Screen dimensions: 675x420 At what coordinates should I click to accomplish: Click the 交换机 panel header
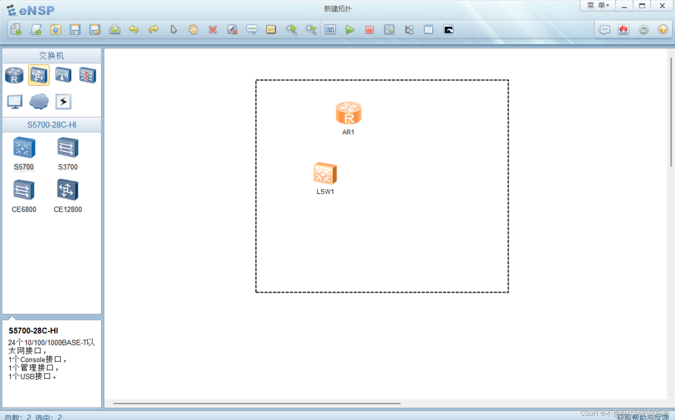point(52,56)
